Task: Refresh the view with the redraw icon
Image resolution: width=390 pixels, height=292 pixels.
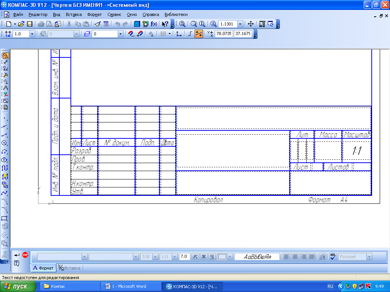Action: click(x=270, y=24)
